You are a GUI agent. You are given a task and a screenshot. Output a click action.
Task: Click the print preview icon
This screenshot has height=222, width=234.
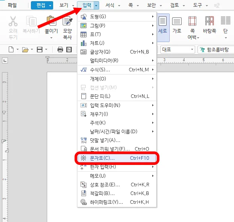tap(69, 50)
